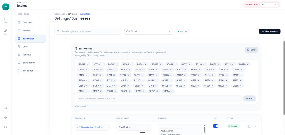Remove ZIP code 91104

click(x=241, y=70)
